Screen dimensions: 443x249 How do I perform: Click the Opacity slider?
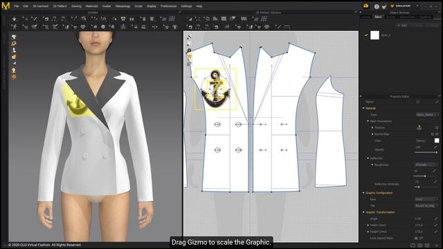pyautogui.click(x=426, y=152)
